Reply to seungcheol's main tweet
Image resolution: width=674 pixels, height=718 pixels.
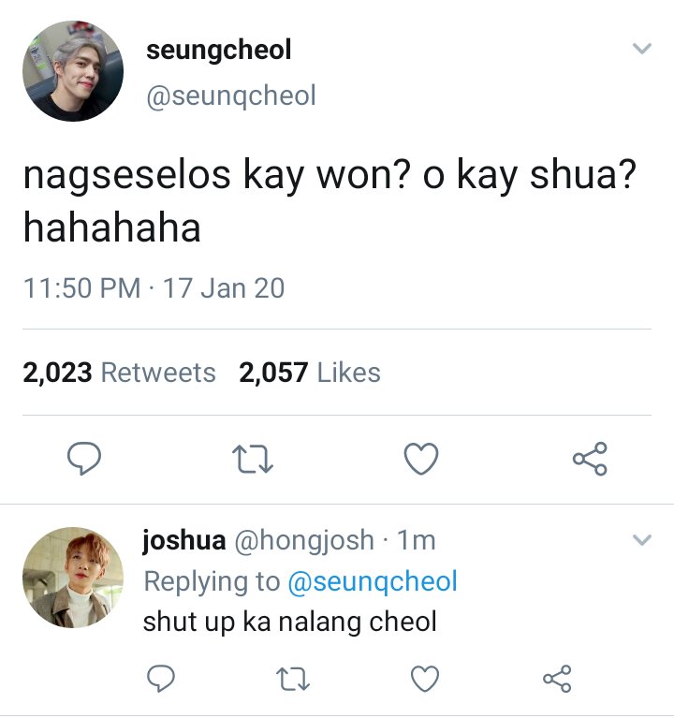point(84,458)
